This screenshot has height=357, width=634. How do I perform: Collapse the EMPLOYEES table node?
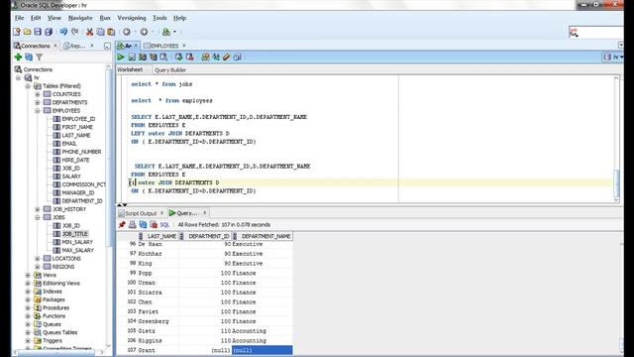point(38,110)
